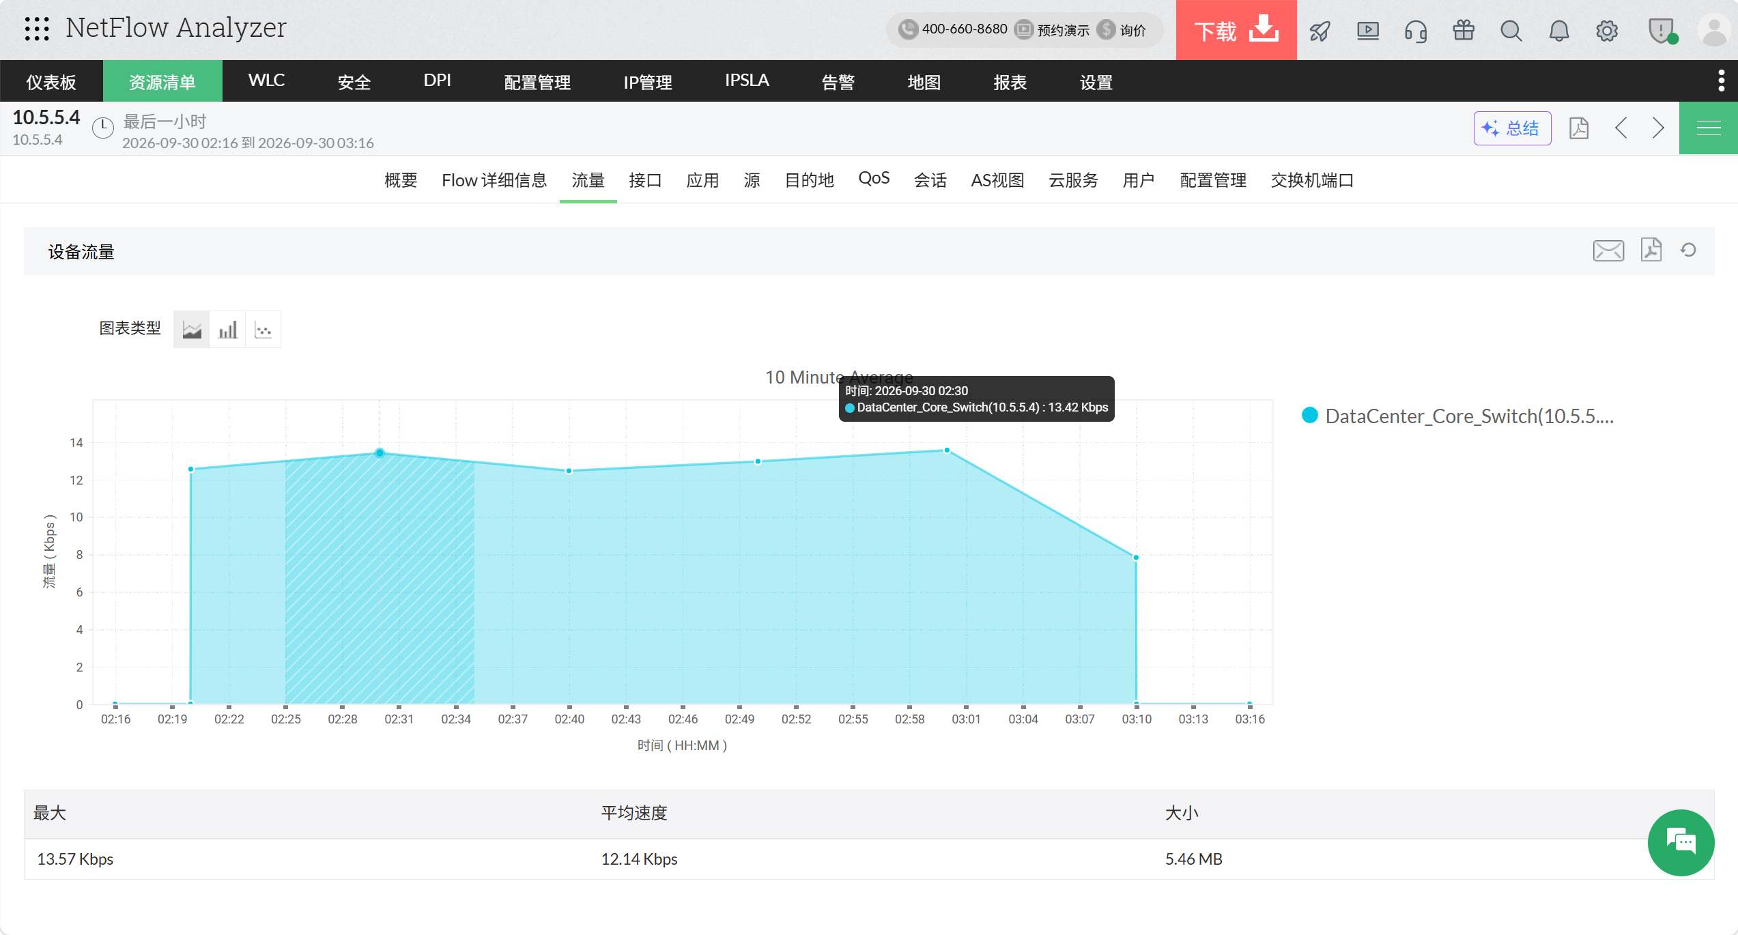1738x935 pixels.
Task: Select scatter chart type
Action: (x=263, y=330)
